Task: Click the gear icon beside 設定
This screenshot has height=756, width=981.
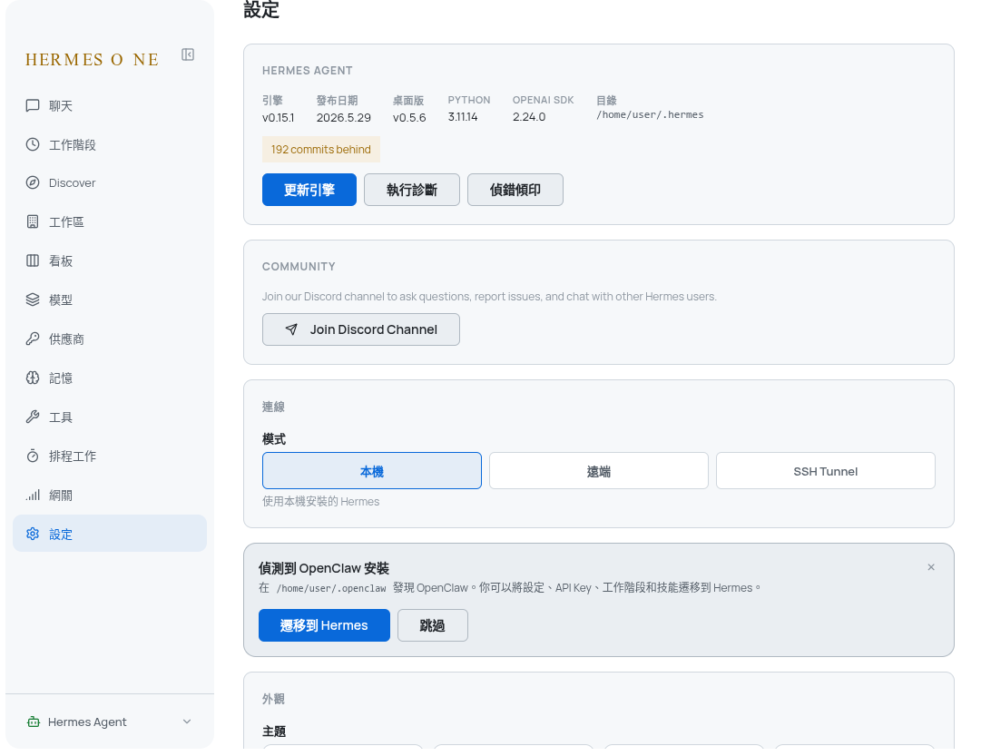Action: tap(33, 534)
